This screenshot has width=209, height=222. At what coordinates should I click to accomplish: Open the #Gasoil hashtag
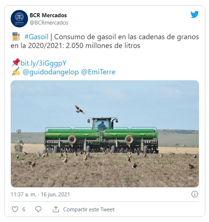click(37, 37)
